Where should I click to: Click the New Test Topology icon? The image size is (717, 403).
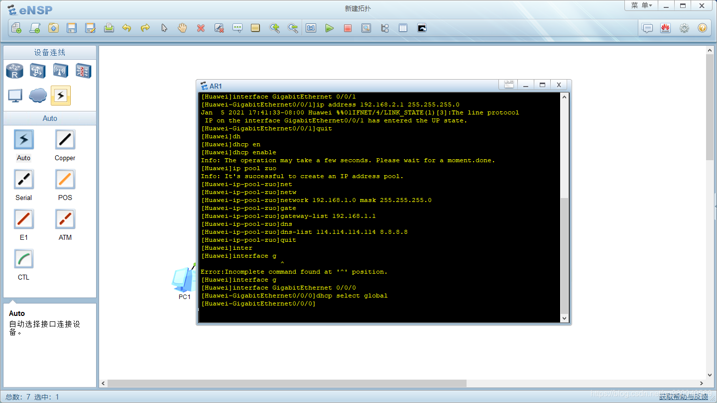[x=35, y=28]
